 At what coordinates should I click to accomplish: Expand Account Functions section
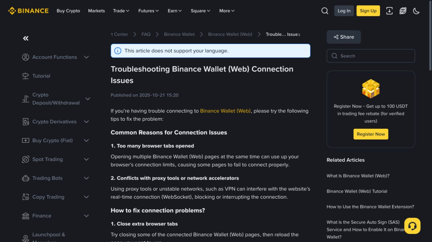[86, 57]
